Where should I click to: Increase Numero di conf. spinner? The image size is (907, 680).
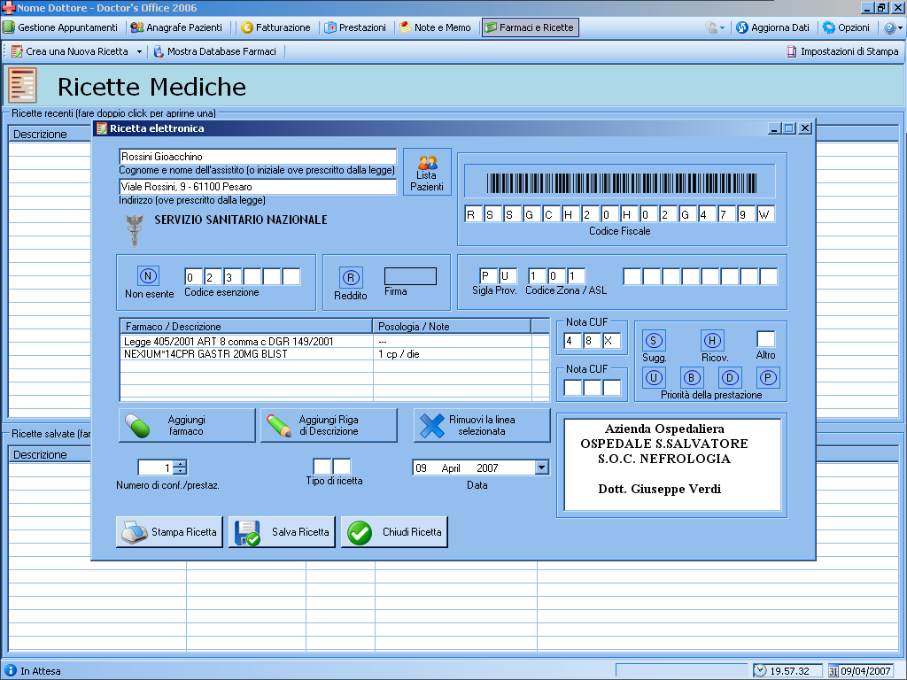pos(181,464)
